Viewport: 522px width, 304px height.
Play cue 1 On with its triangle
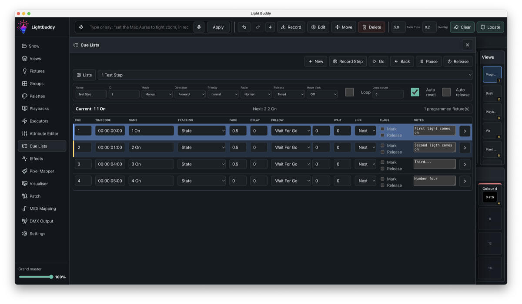click(465, 131)
